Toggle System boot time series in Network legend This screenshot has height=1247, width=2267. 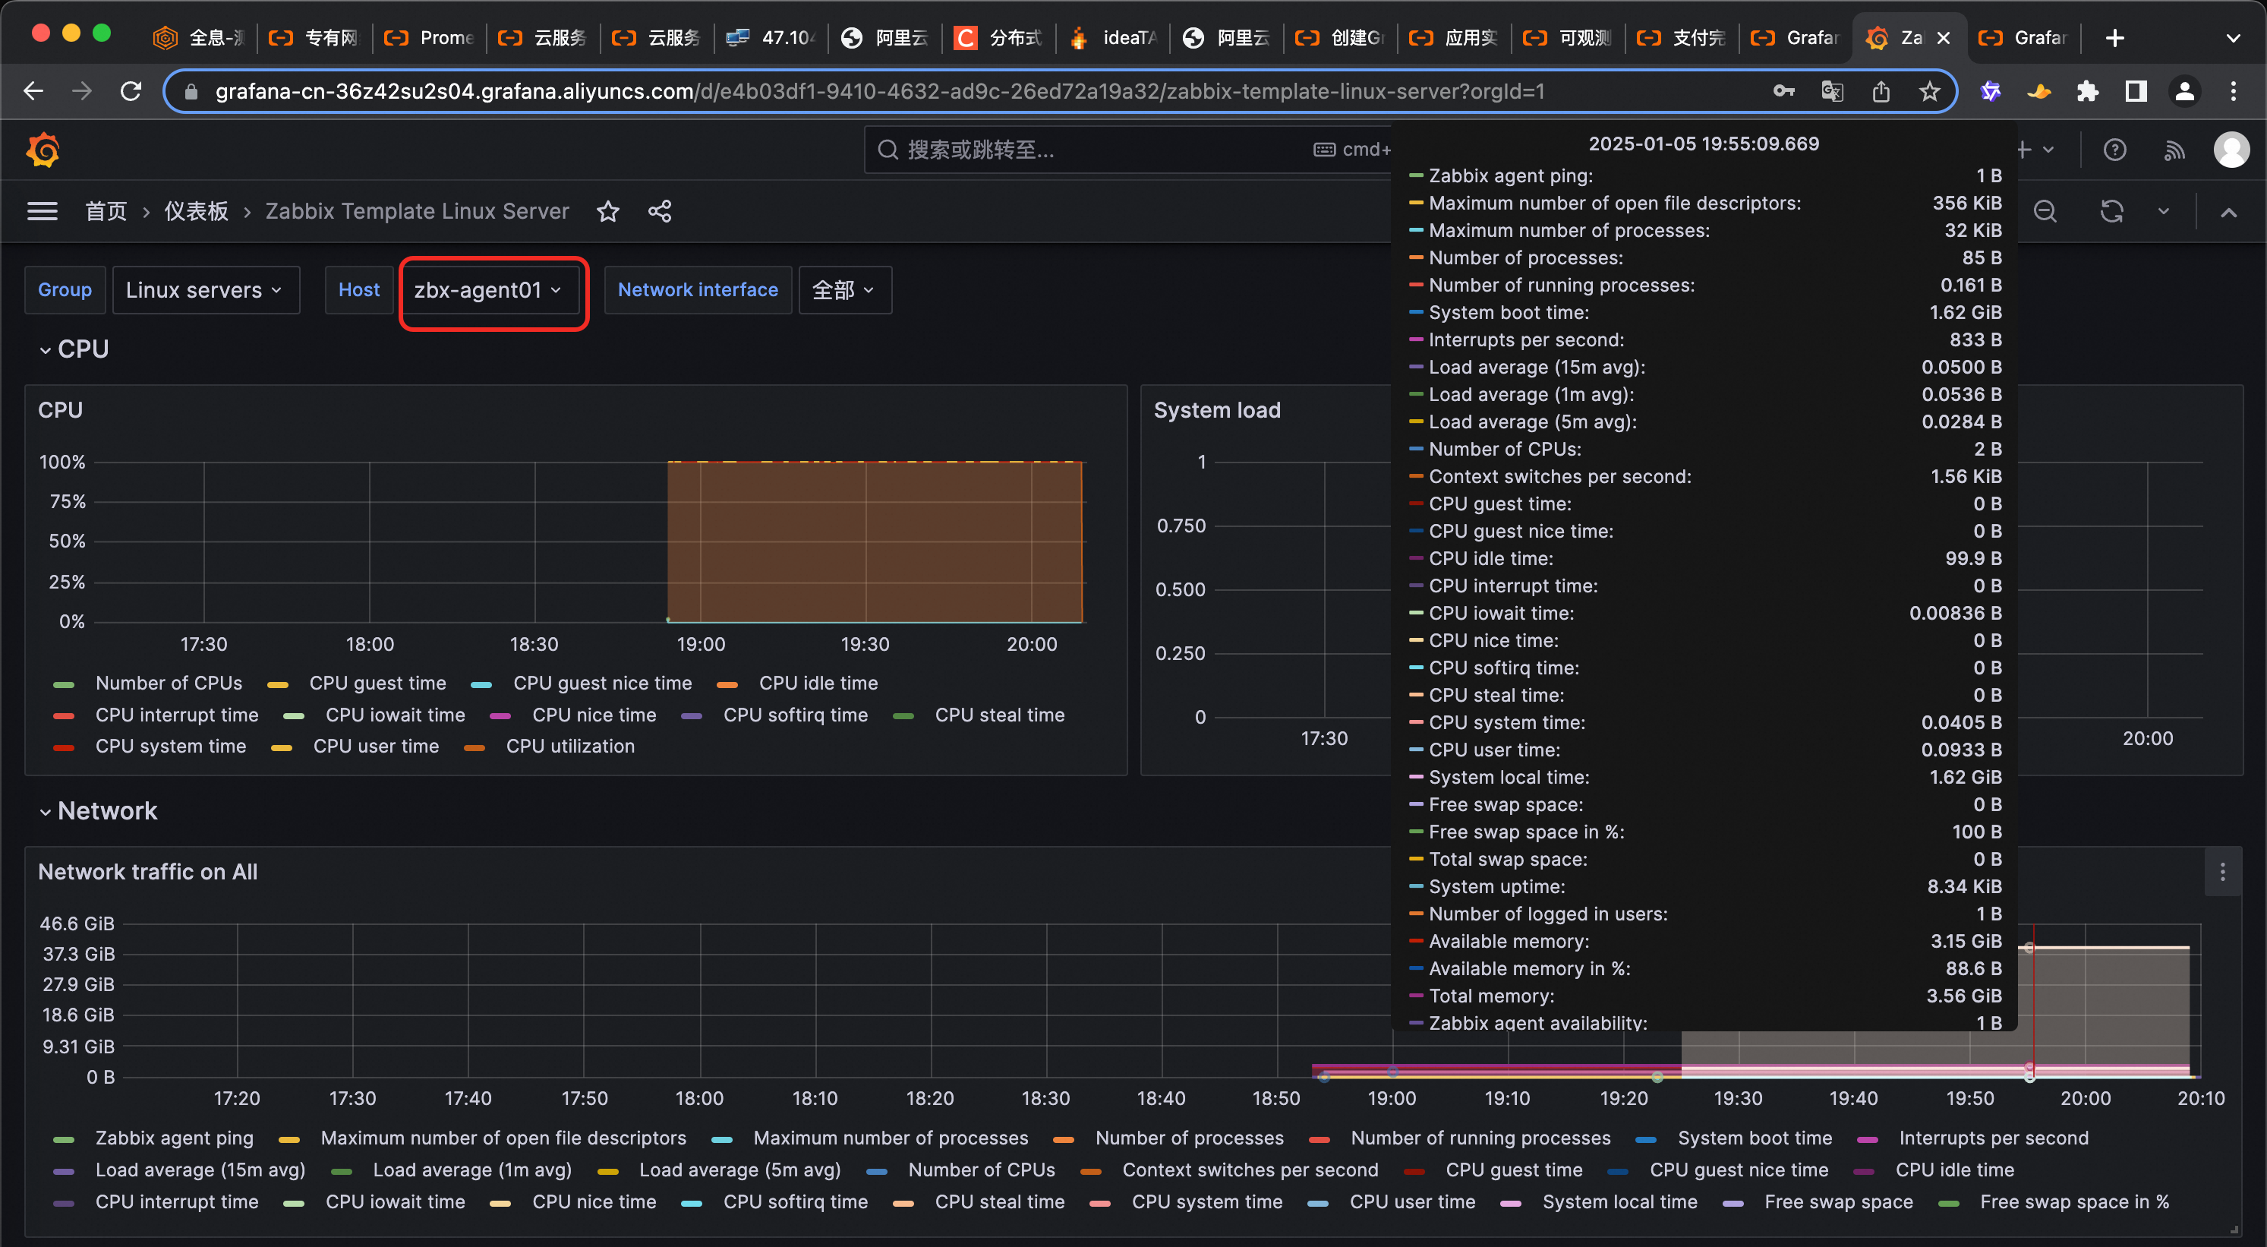coord(1755,1138)
